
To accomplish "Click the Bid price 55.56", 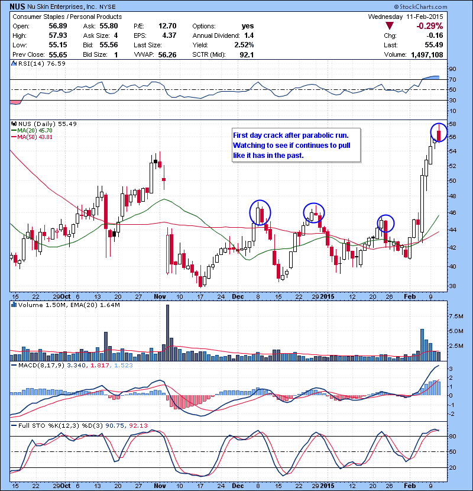I will coord(109,45).
